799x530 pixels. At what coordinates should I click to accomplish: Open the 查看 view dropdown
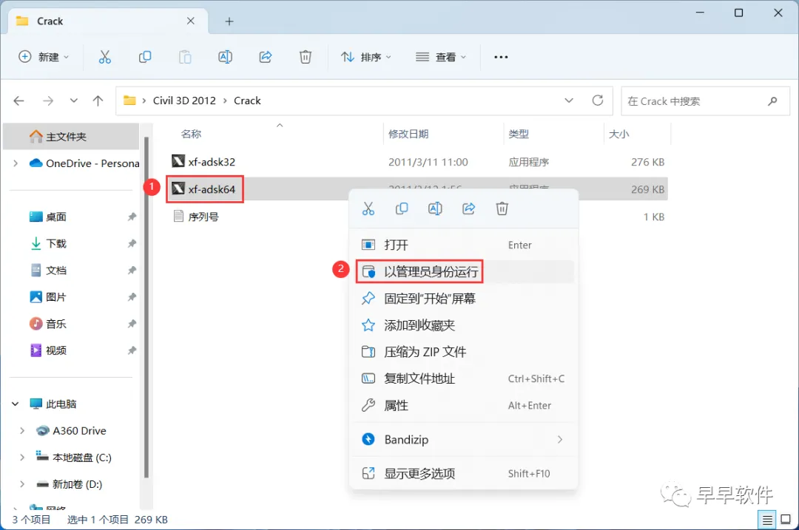441,57
